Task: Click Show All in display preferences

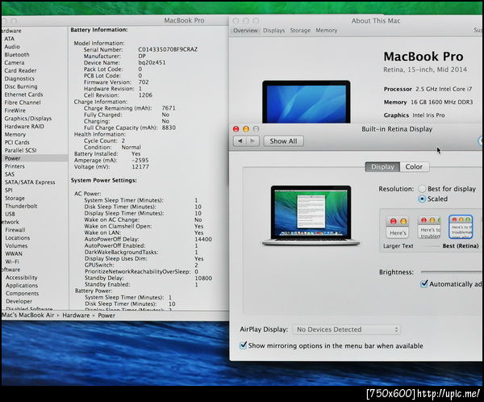Action: click(283, 141)
